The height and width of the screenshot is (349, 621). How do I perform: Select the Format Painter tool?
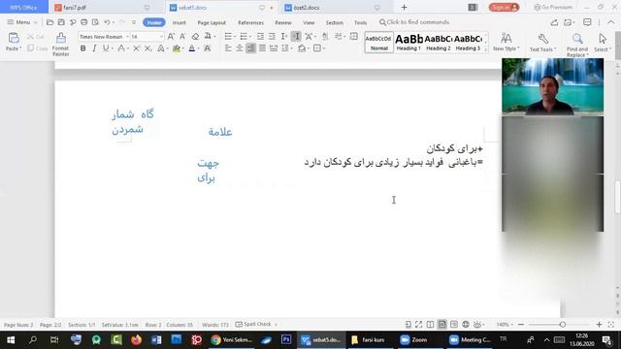tap(60, 43)
